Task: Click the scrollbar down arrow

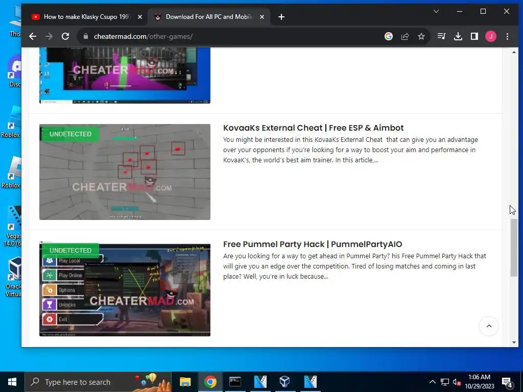Action: pyautogui.click(x=514, y=342)
